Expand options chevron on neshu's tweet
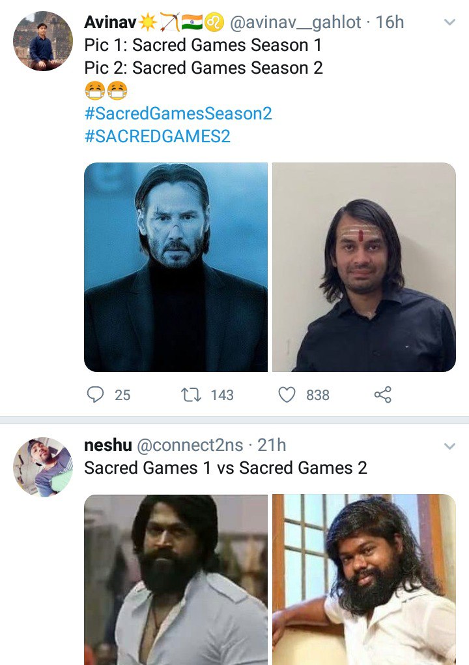The height and width of the screenshot is (665, 469). coord(449,446)
